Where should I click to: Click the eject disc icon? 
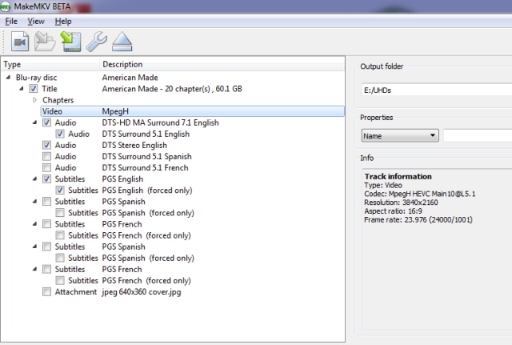(x=121, y=42)
